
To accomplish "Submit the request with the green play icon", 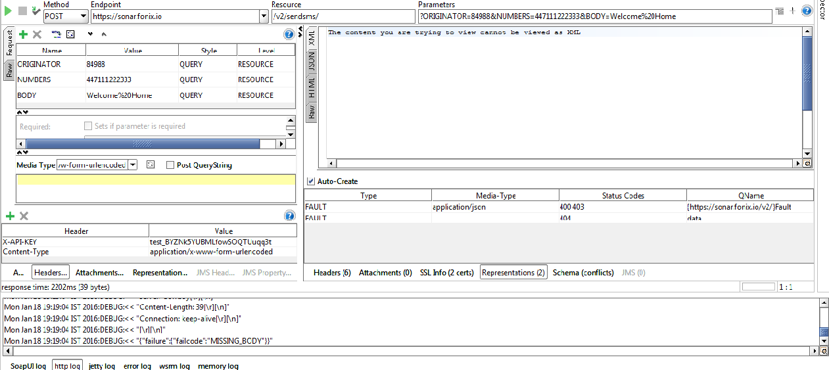I will click(x=7, y=11).
